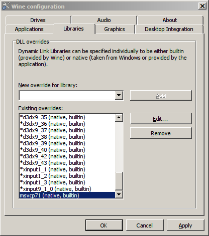
Task: Go to the Desktop Integration tab
Action: pos(169,29)
